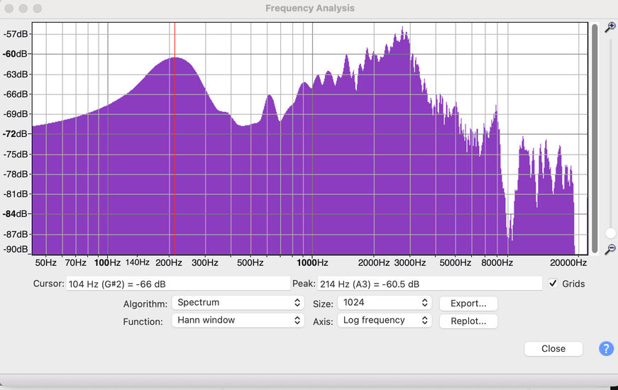This screenshot has width=618, height=390.
Task: Click the zoom out magnifier icon
Action: click(609, 249)
